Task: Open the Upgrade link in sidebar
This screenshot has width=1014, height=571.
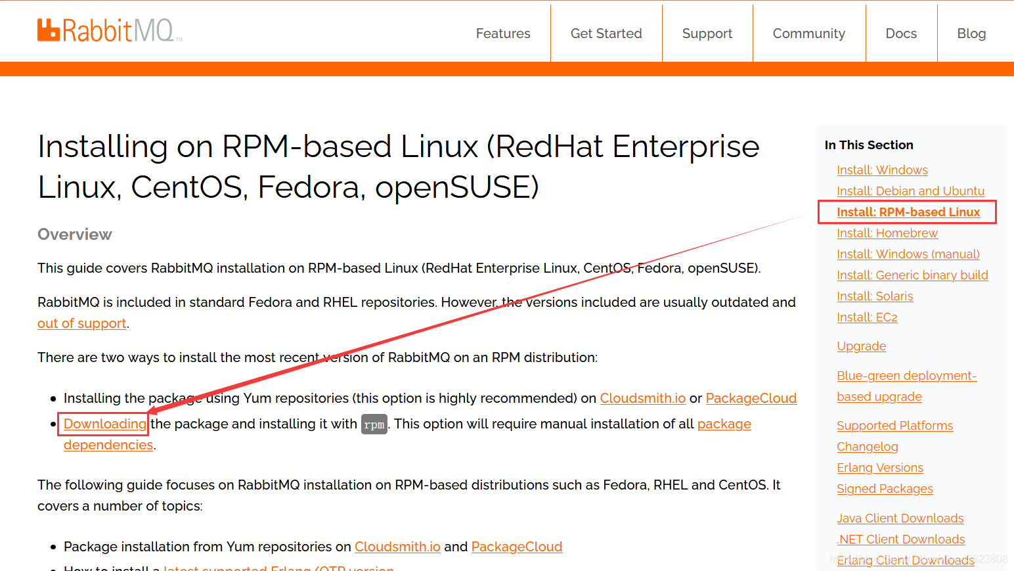Action: coord(862,346)
